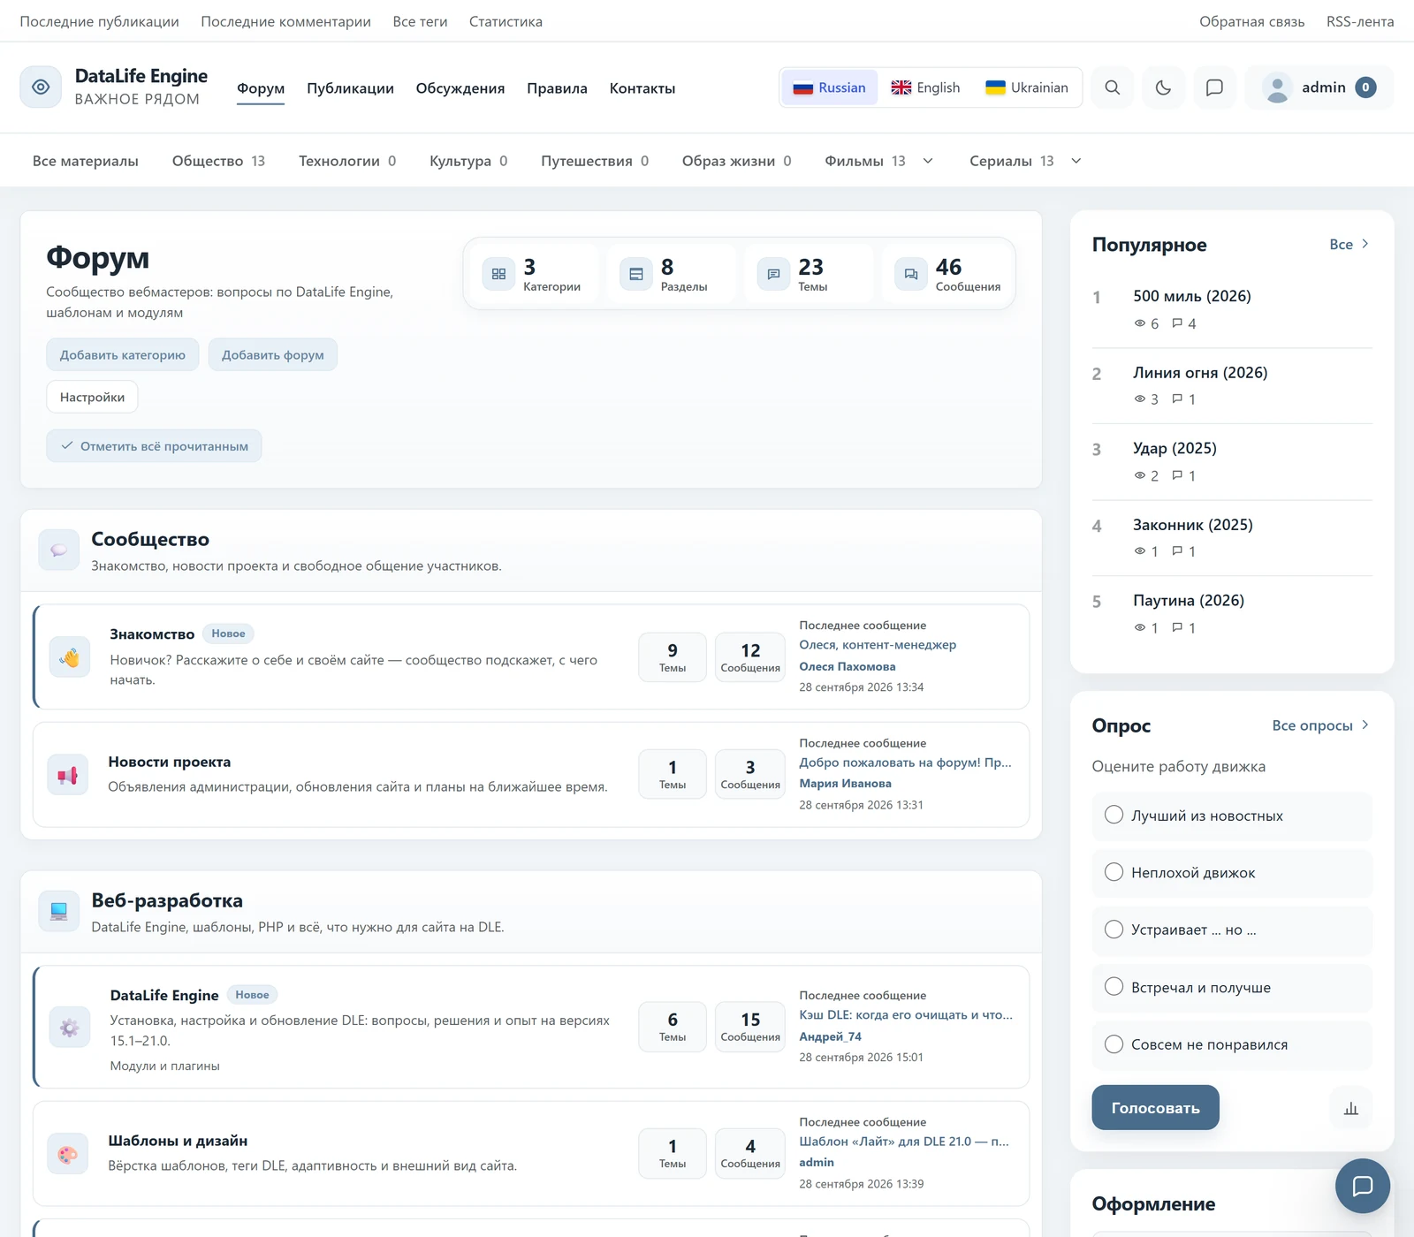Open Все popular items chevron link
The height and width of the screenshot is (1237, 1414).
point(1349,245)
